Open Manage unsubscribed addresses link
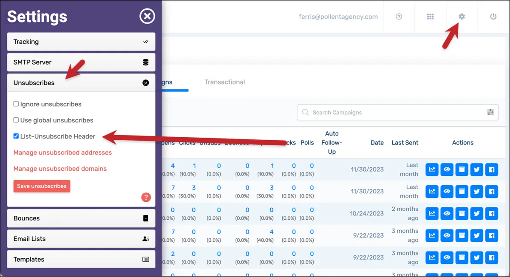510x277 pixels. coord(62,153)
